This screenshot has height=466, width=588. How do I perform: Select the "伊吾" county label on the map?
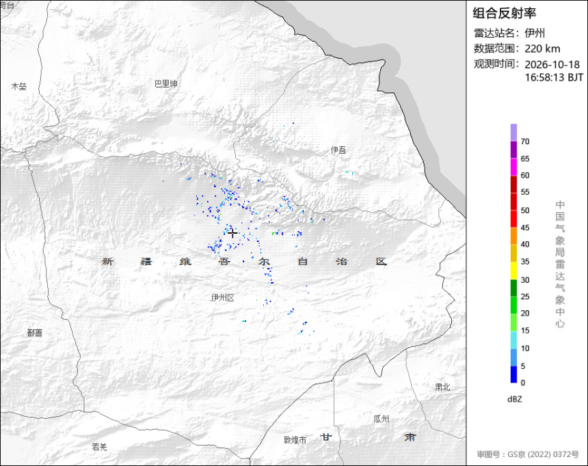(338, 150)
